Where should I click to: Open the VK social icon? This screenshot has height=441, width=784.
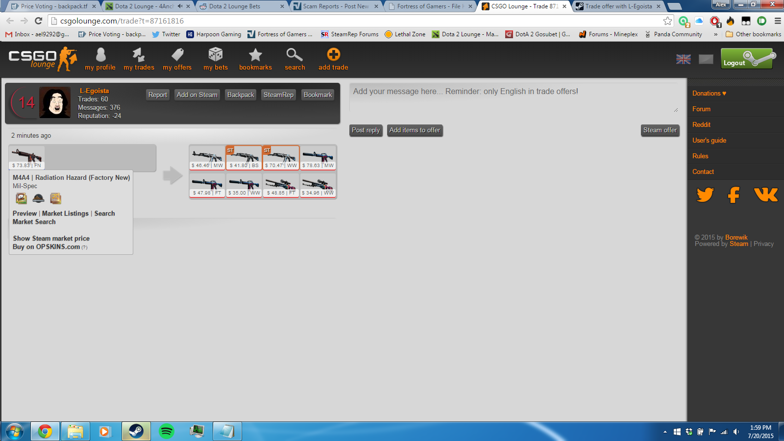[x=766, y=195]
